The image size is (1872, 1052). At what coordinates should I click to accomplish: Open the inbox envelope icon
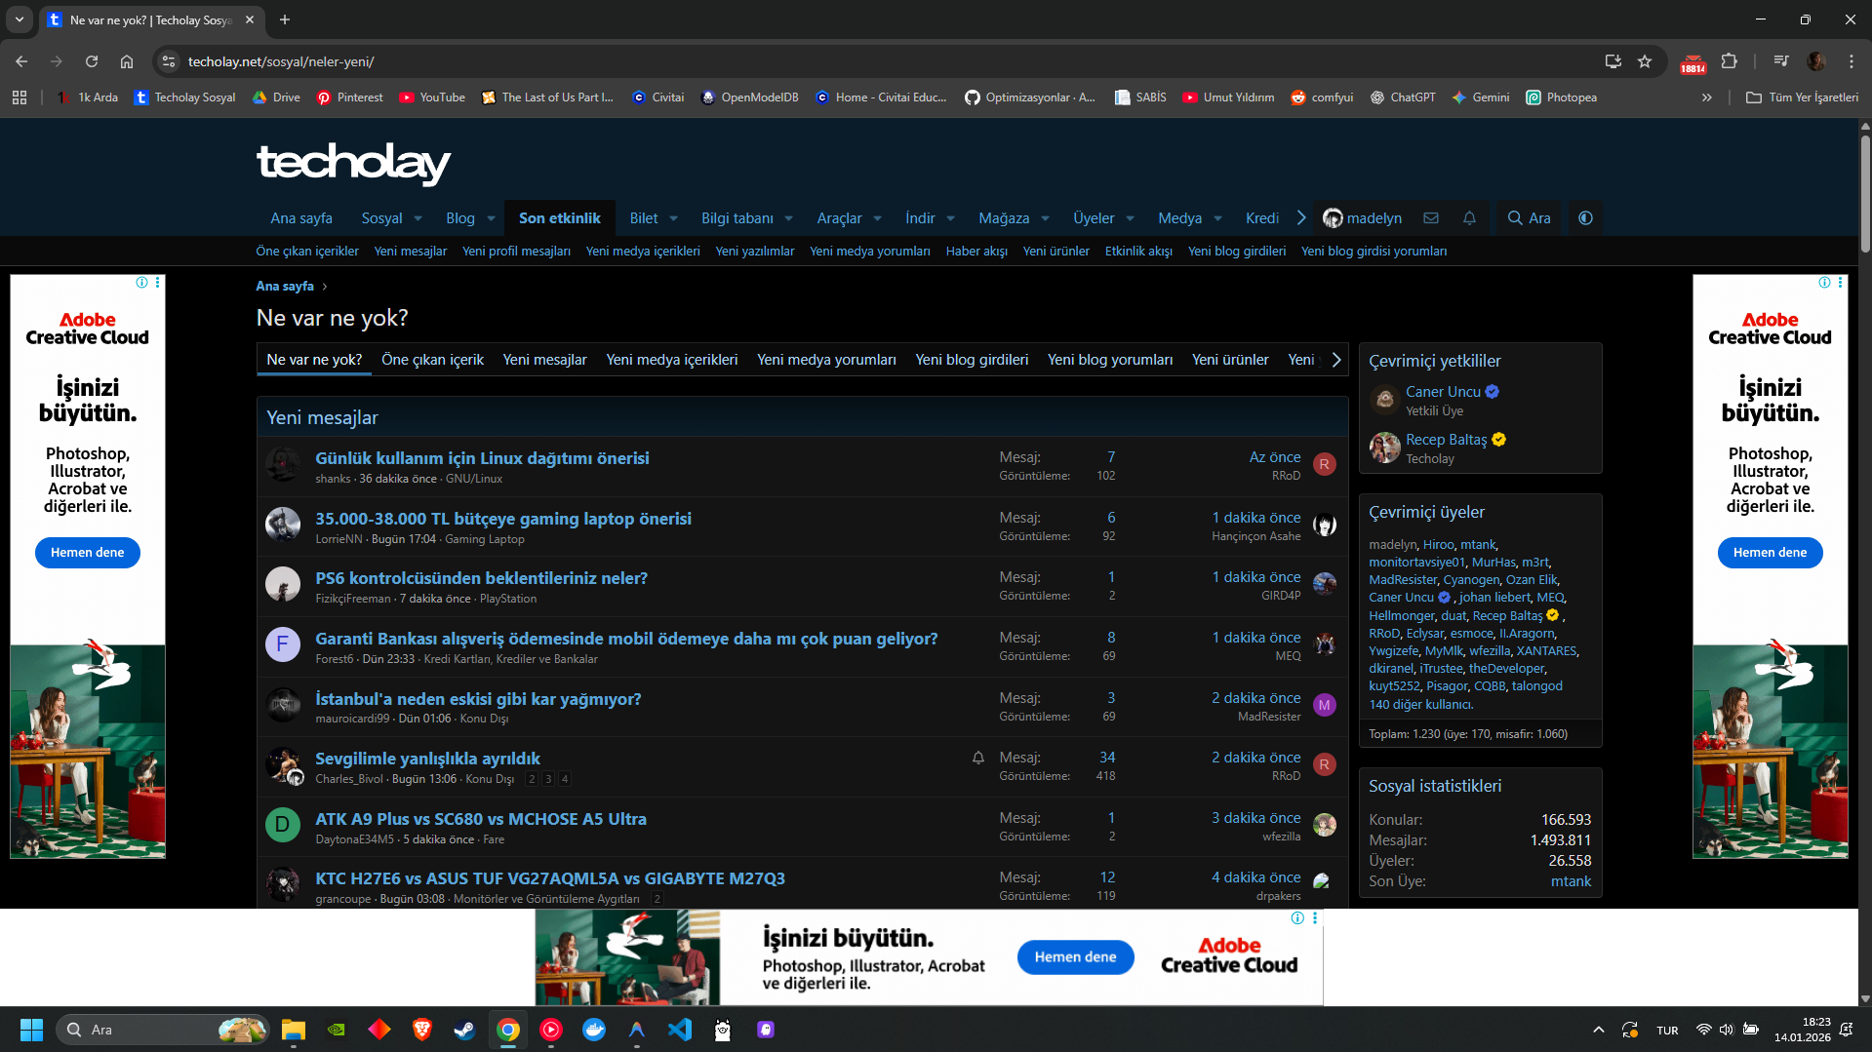(1431, 218)
